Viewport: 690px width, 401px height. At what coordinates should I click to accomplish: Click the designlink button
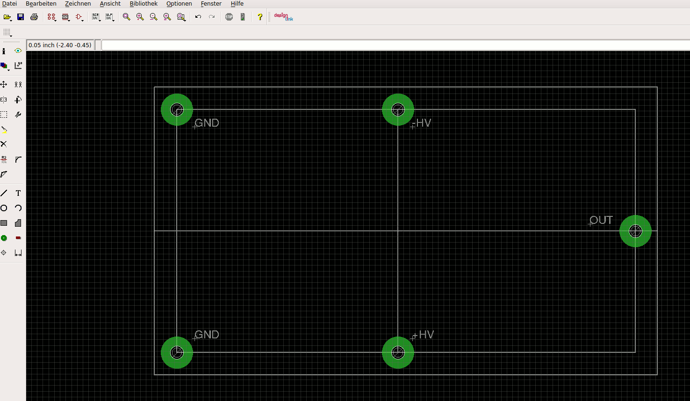pos(283,17)
